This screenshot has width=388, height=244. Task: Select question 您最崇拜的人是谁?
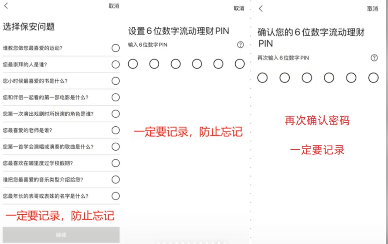pyautogui.click(x=116, y=64)
